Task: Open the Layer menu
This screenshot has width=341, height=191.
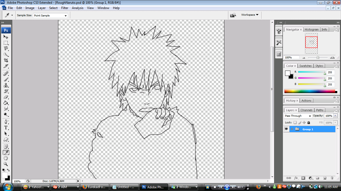Action: (x=42, y=8)
